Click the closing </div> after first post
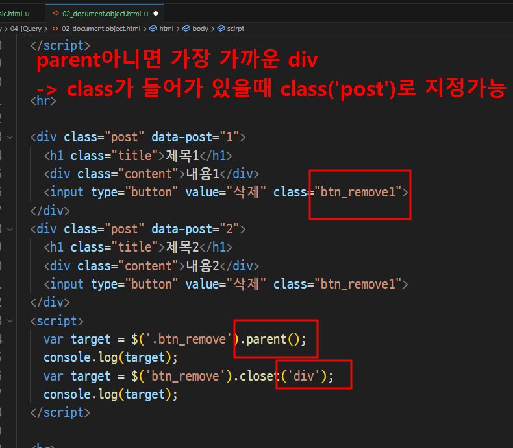Screen dimensions: 513x448 click(50, 211)
